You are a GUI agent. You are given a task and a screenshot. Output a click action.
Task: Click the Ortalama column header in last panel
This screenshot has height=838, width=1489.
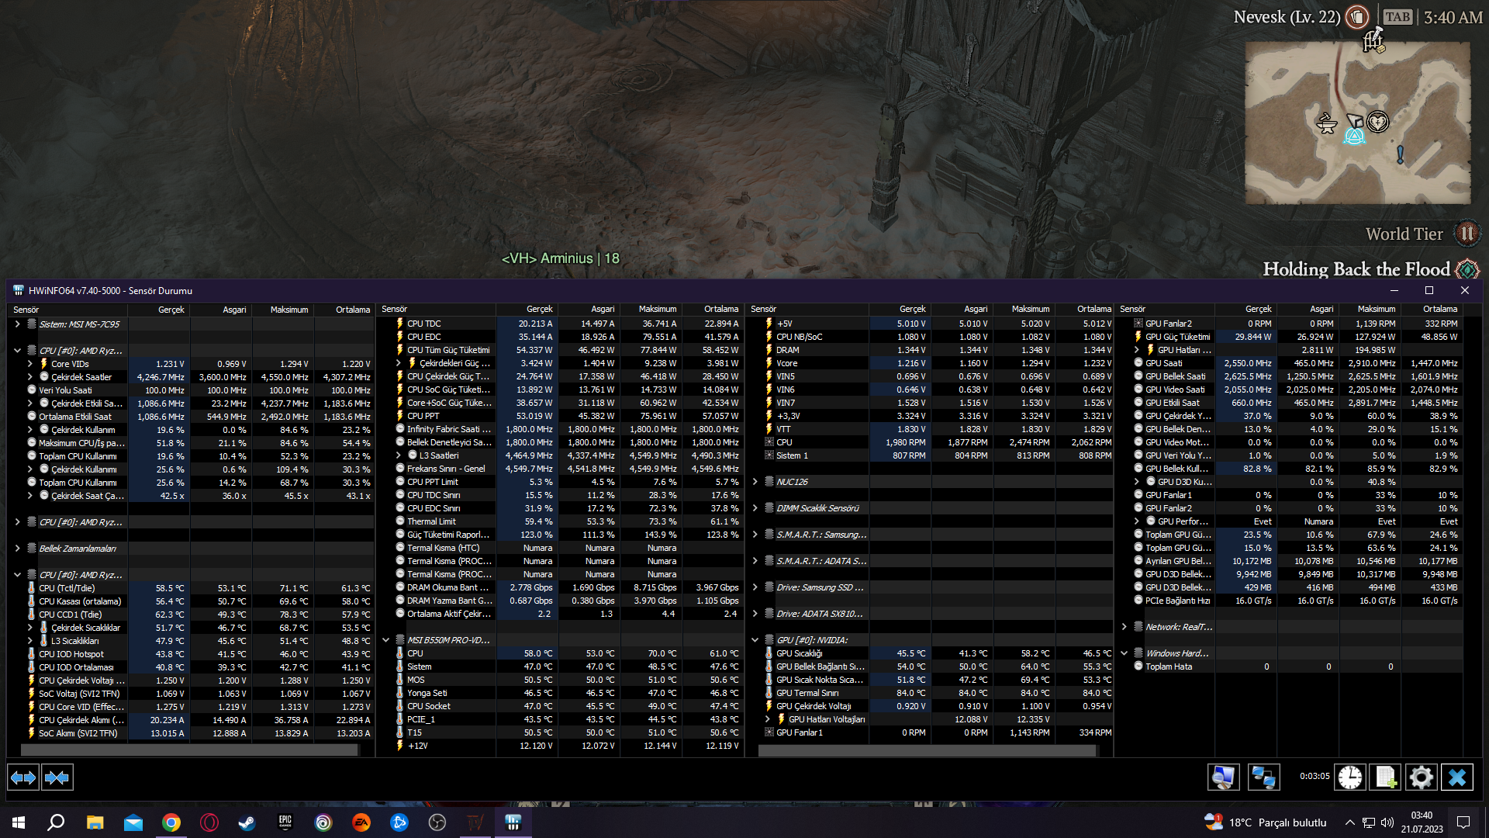click(1439, 309)
